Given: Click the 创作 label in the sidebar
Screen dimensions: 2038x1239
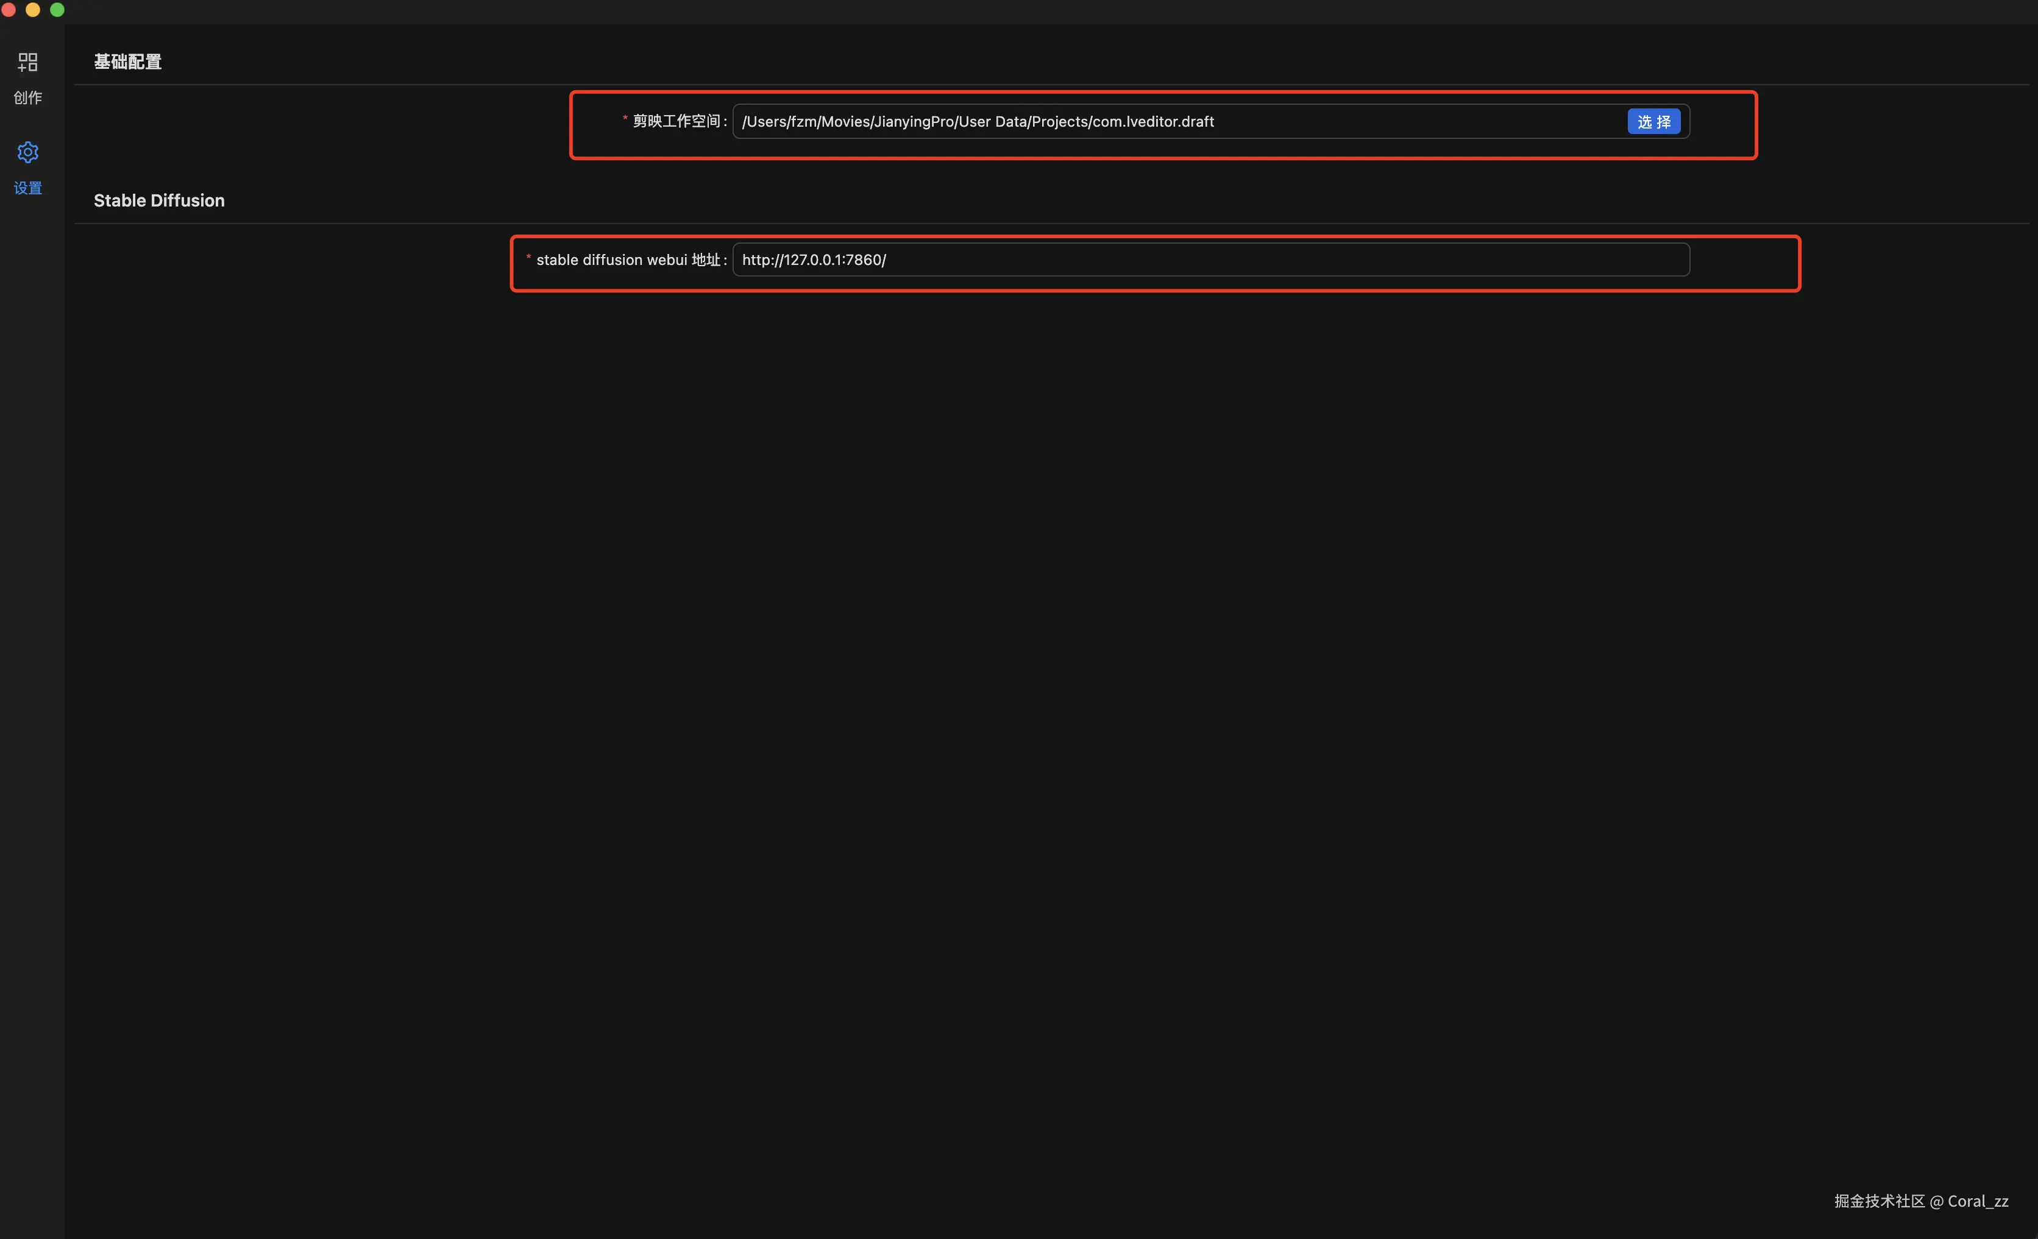Looking at the screenshot, I should [x=28, y=97].
